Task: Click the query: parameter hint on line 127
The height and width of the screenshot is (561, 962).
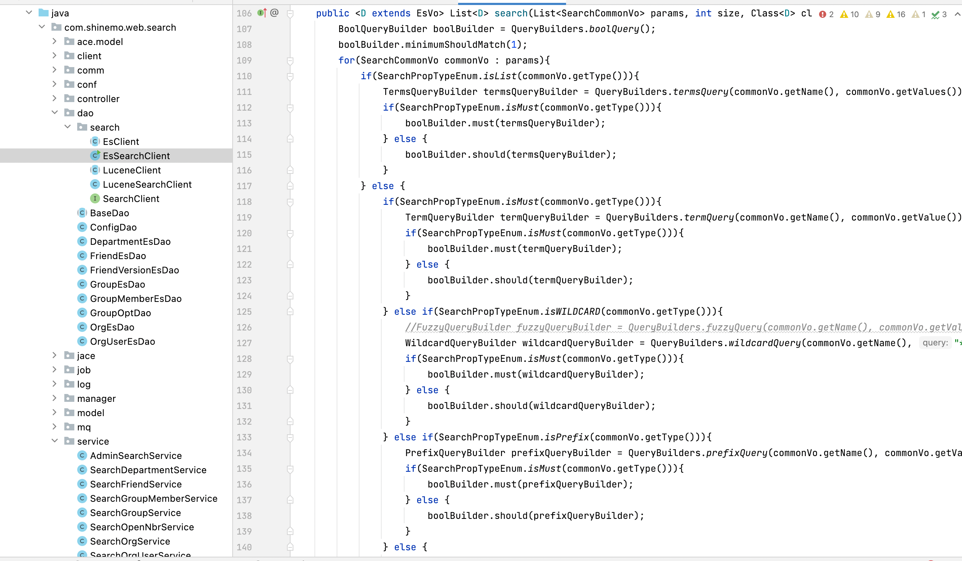Action: pyautogui.click(x=934, y=343)
